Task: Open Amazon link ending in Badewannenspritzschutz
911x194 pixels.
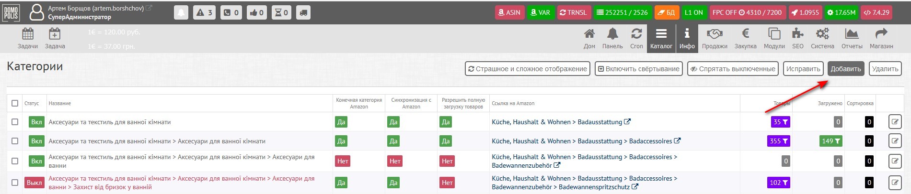Action: 584,183
